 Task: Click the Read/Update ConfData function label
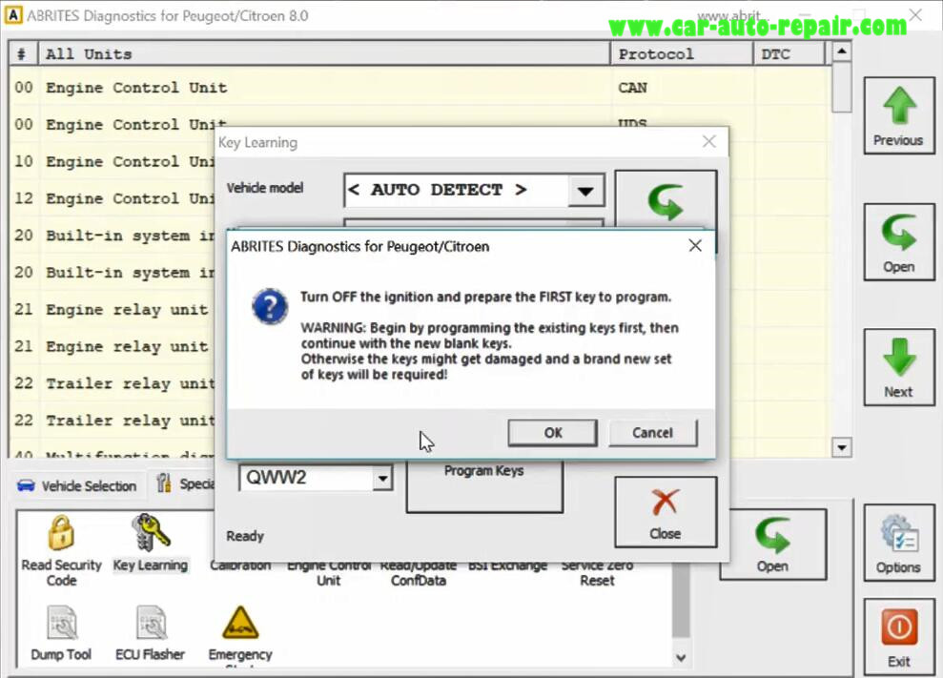(x=419, y=573)
